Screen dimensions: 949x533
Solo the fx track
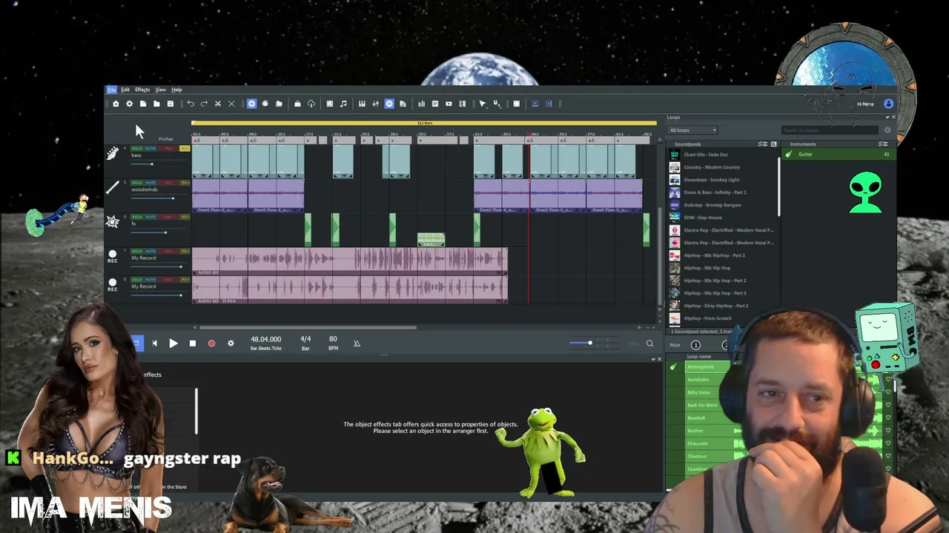click(137, 217)
